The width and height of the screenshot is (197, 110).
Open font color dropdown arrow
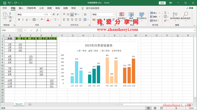click(51, 20)
